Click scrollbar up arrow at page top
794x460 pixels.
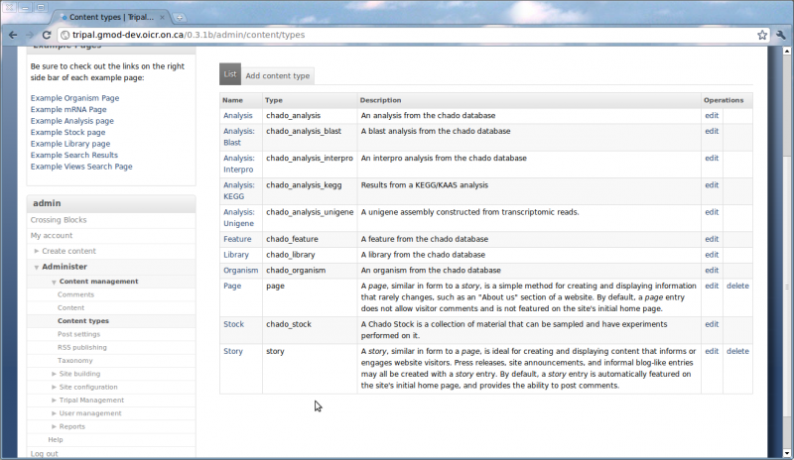(787, 52)
